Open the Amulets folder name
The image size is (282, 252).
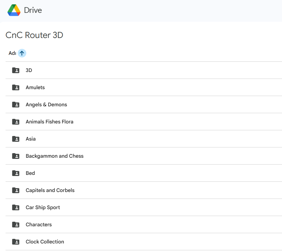pos(35,87)
